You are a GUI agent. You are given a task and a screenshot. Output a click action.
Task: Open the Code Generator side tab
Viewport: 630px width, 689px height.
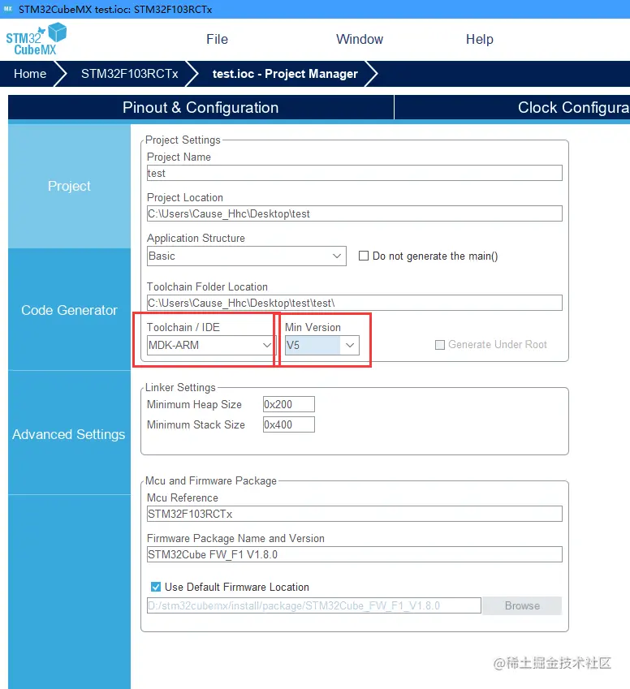69,310
